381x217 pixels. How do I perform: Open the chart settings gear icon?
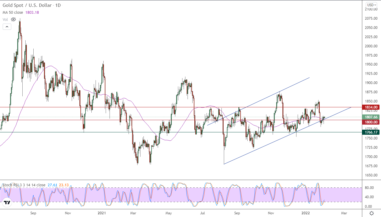point(371,213)
